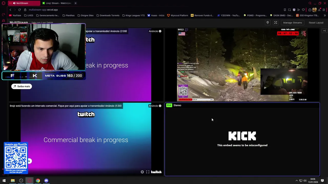Image resolution: width=328 pixels, height=184 pixels.
Task: Open the send flow arrow icon
Action: 299,10
